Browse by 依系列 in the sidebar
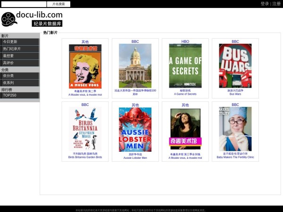The height and width of the screenshot is (212, 283). [20, 82]
